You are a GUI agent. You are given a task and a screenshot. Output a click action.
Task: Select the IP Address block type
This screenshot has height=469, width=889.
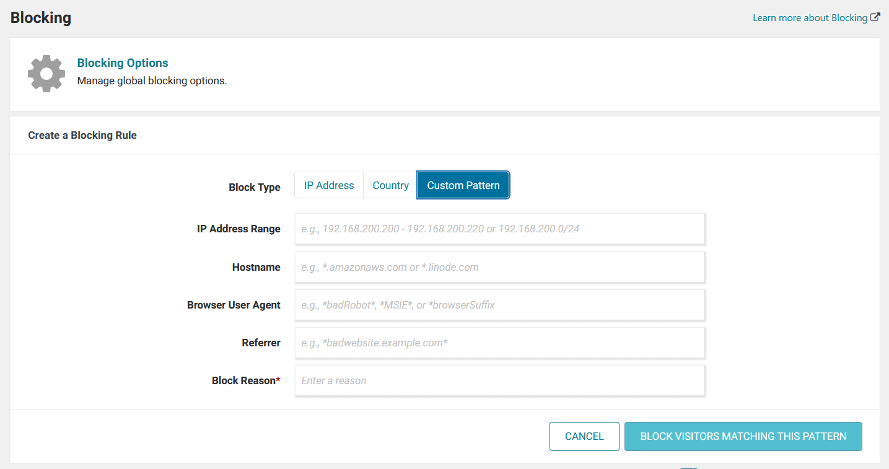pos(329,185)
